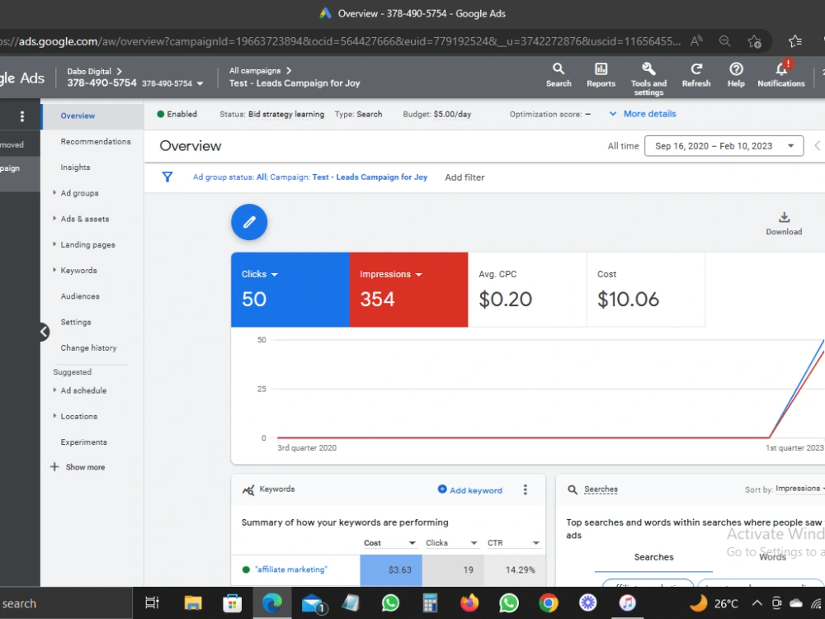
Task: Click the Budget $5.00/day value
Action: 452,114
